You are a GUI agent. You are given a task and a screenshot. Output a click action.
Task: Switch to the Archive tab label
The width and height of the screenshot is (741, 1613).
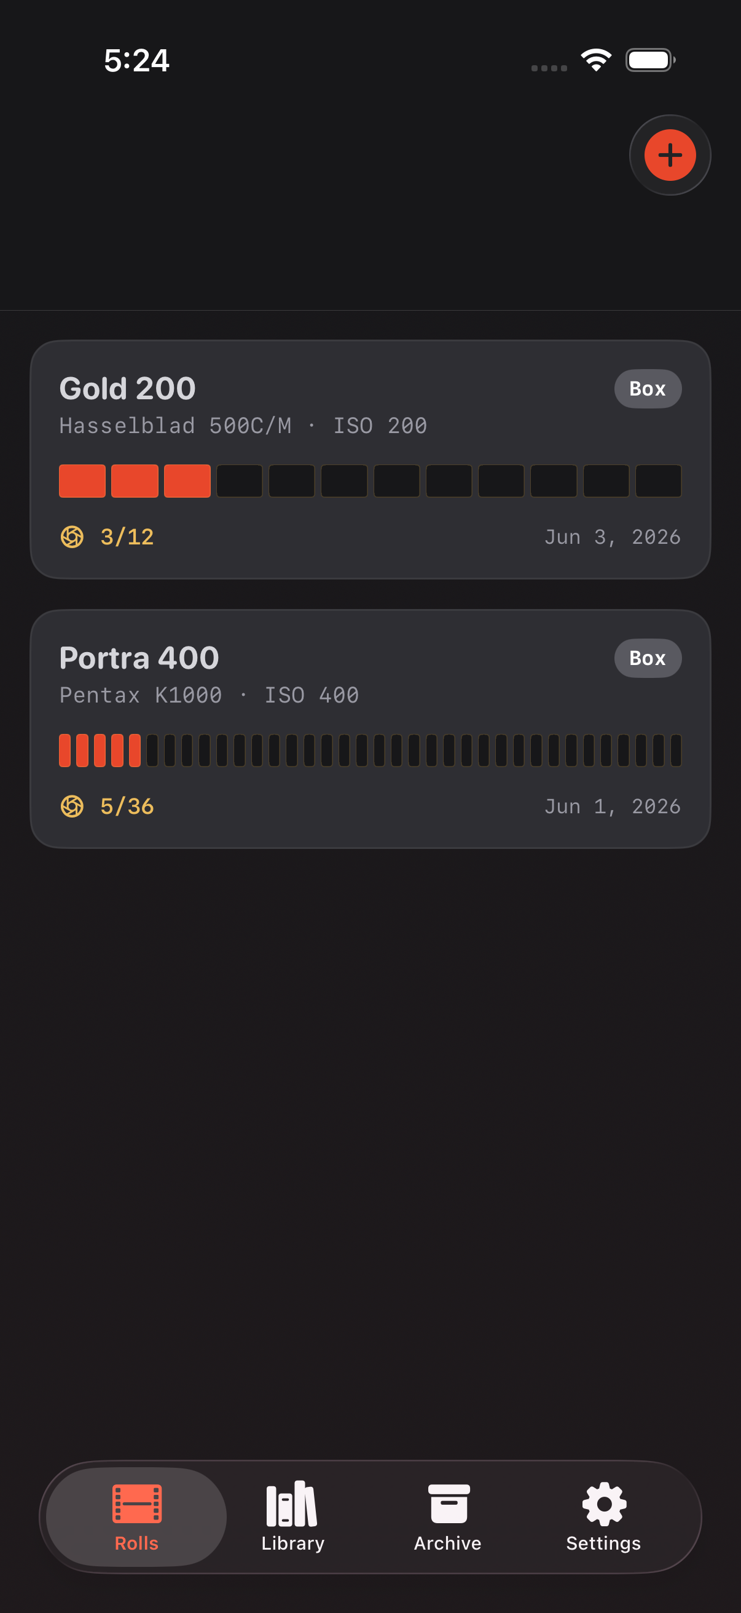pyautogui.click(x=448, y=1543)
